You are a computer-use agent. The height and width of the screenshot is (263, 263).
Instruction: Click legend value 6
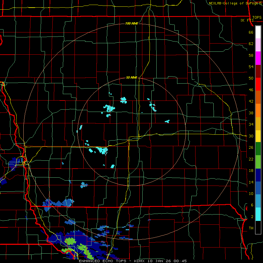252,205
